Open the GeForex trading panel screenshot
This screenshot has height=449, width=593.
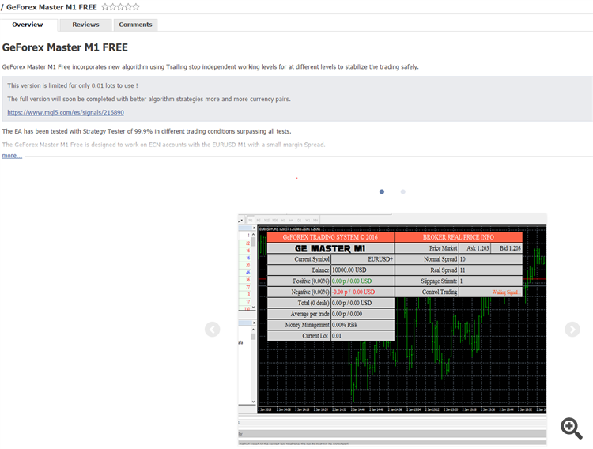(x=392, y=330)
